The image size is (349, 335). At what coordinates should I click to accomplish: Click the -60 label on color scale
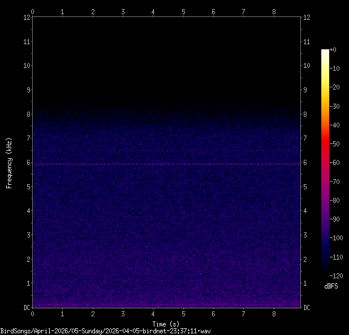click(x=335, y=163)
